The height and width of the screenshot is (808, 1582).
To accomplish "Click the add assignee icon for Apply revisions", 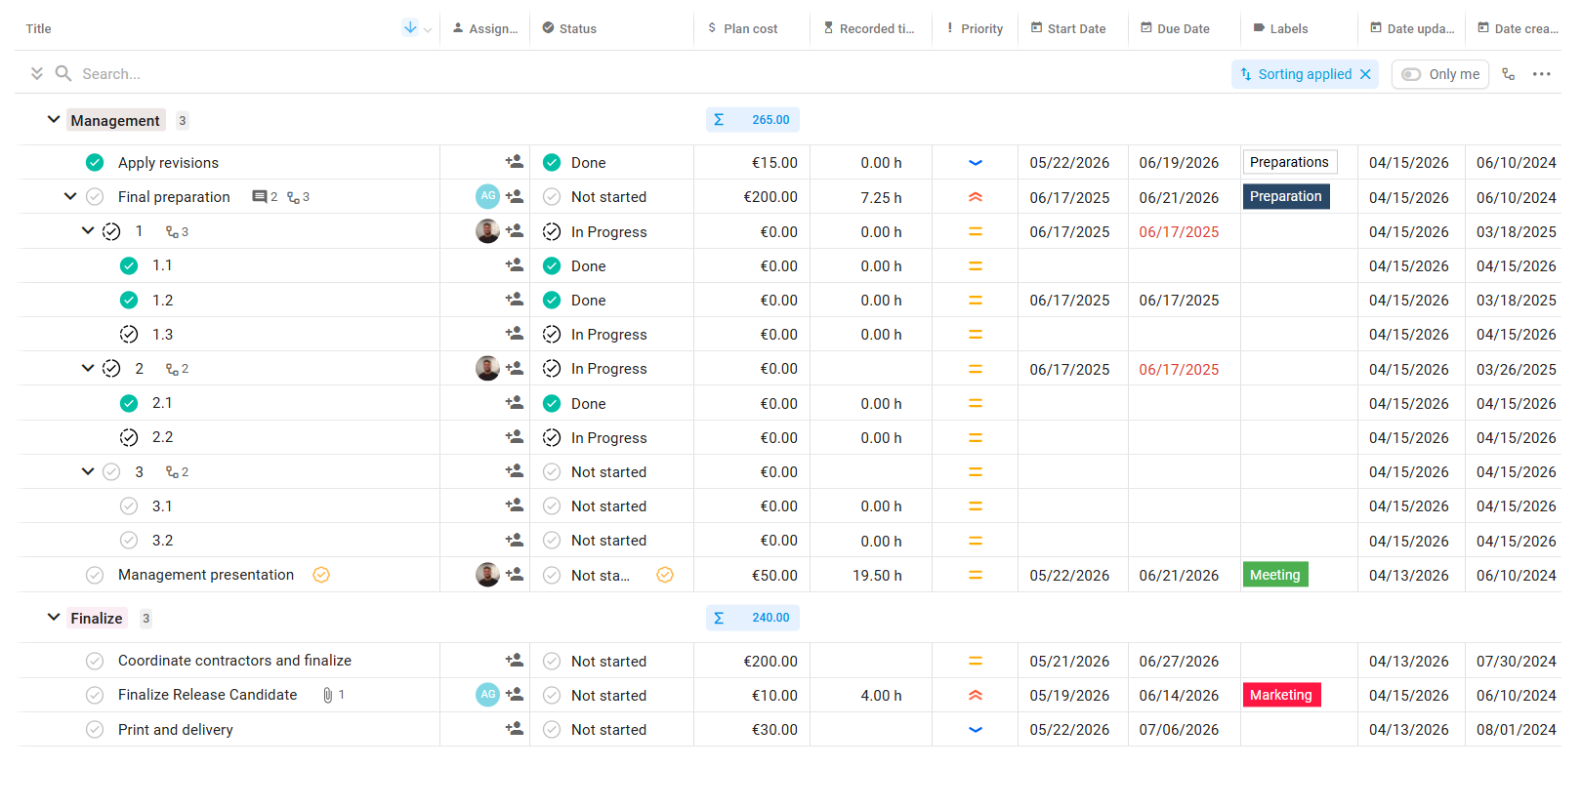I will coord(514,162).
